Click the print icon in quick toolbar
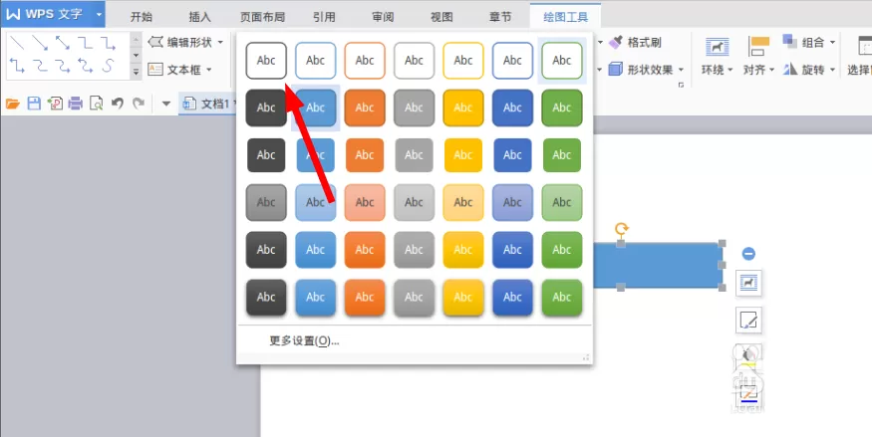The width and height of the screenshot is (872, 437). pyautogui.click(x=76, y=104)
